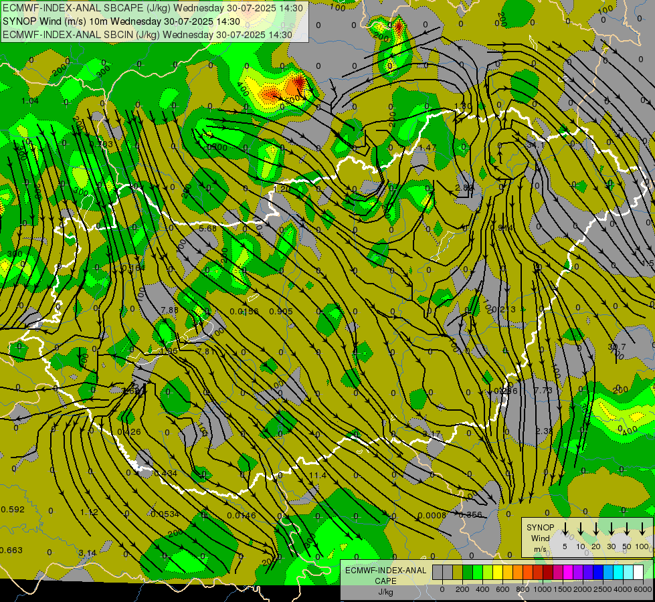
Task: Click the SYNOP Wind 10m title line
Action: click(x=121, y=21)
